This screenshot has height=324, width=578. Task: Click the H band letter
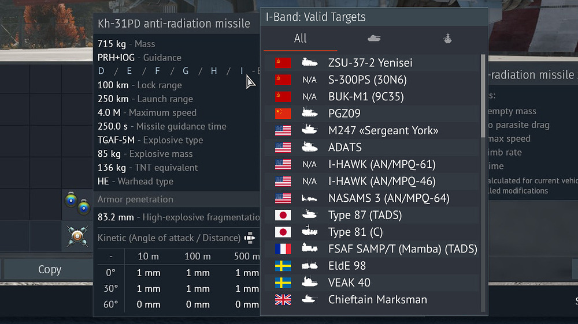[214, 71]
